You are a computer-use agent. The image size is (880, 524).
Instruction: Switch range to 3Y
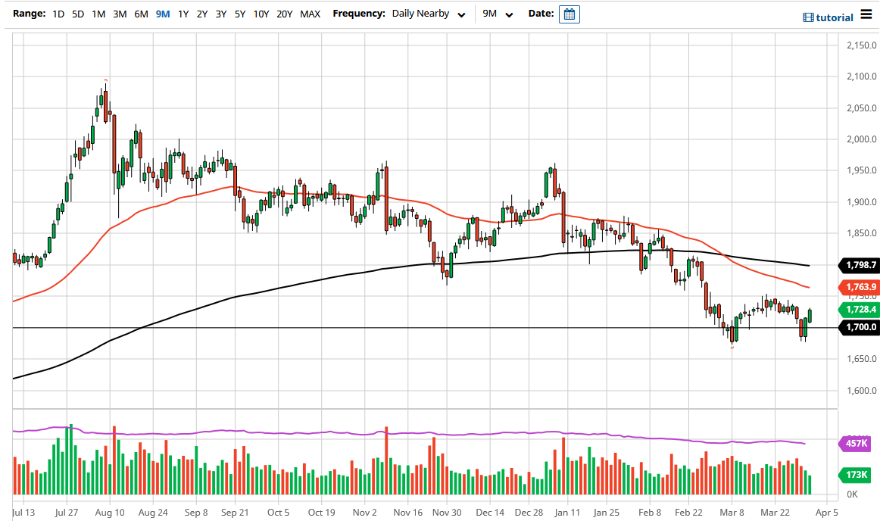point(221,14)
